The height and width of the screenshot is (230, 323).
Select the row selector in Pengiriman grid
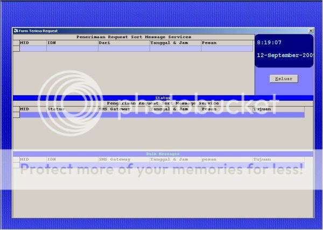(16, 115)
